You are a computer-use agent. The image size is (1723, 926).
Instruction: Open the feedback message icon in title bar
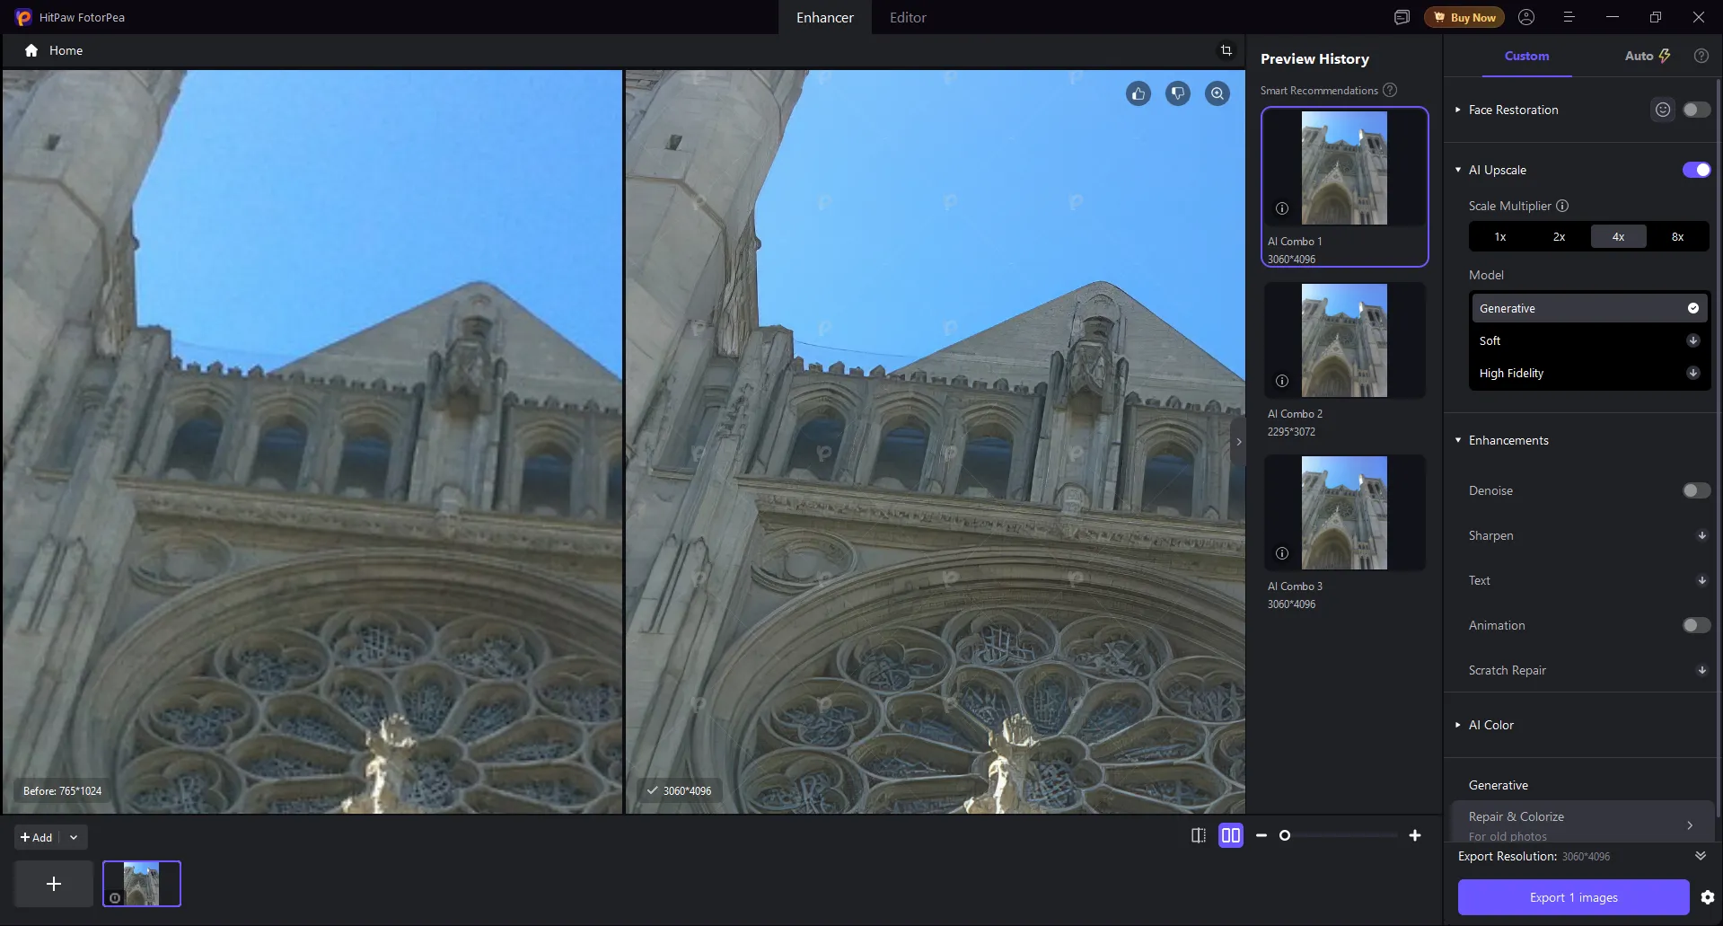pos(1402,17)
